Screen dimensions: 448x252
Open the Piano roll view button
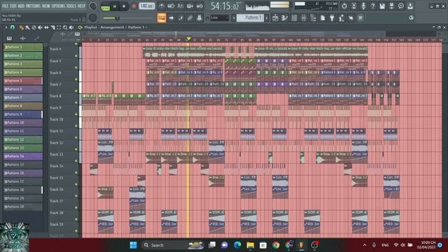click(285, 18)
